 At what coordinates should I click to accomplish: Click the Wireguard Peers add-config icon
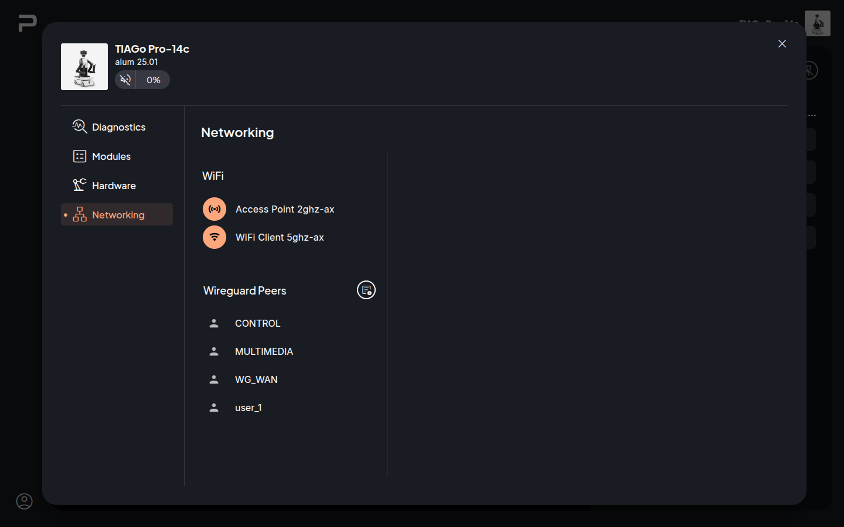(366, 290)
